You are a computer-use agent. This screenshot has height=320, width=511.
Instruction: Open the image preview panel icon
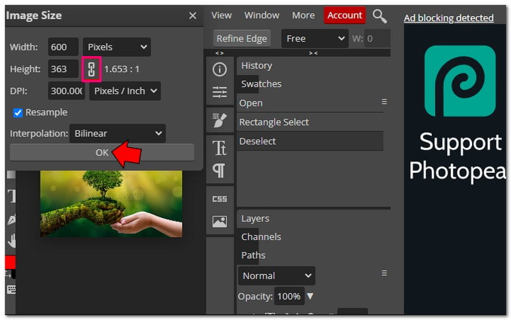pos(220,221)
